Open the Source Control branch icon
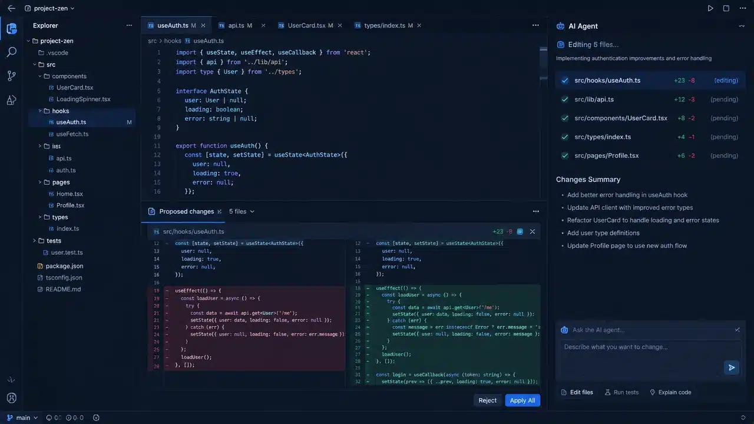Viewport: 754px width, 424px height. (x=11, y=76)
